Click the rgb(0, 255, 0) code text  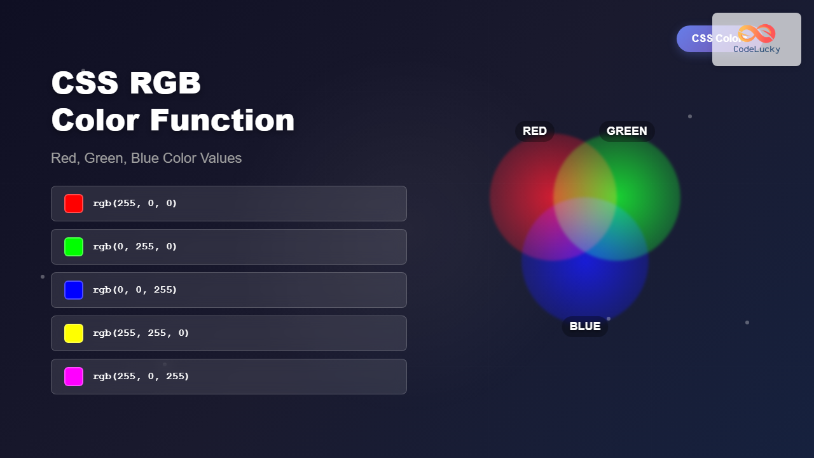pyautogui.click(x=135, y=247)
